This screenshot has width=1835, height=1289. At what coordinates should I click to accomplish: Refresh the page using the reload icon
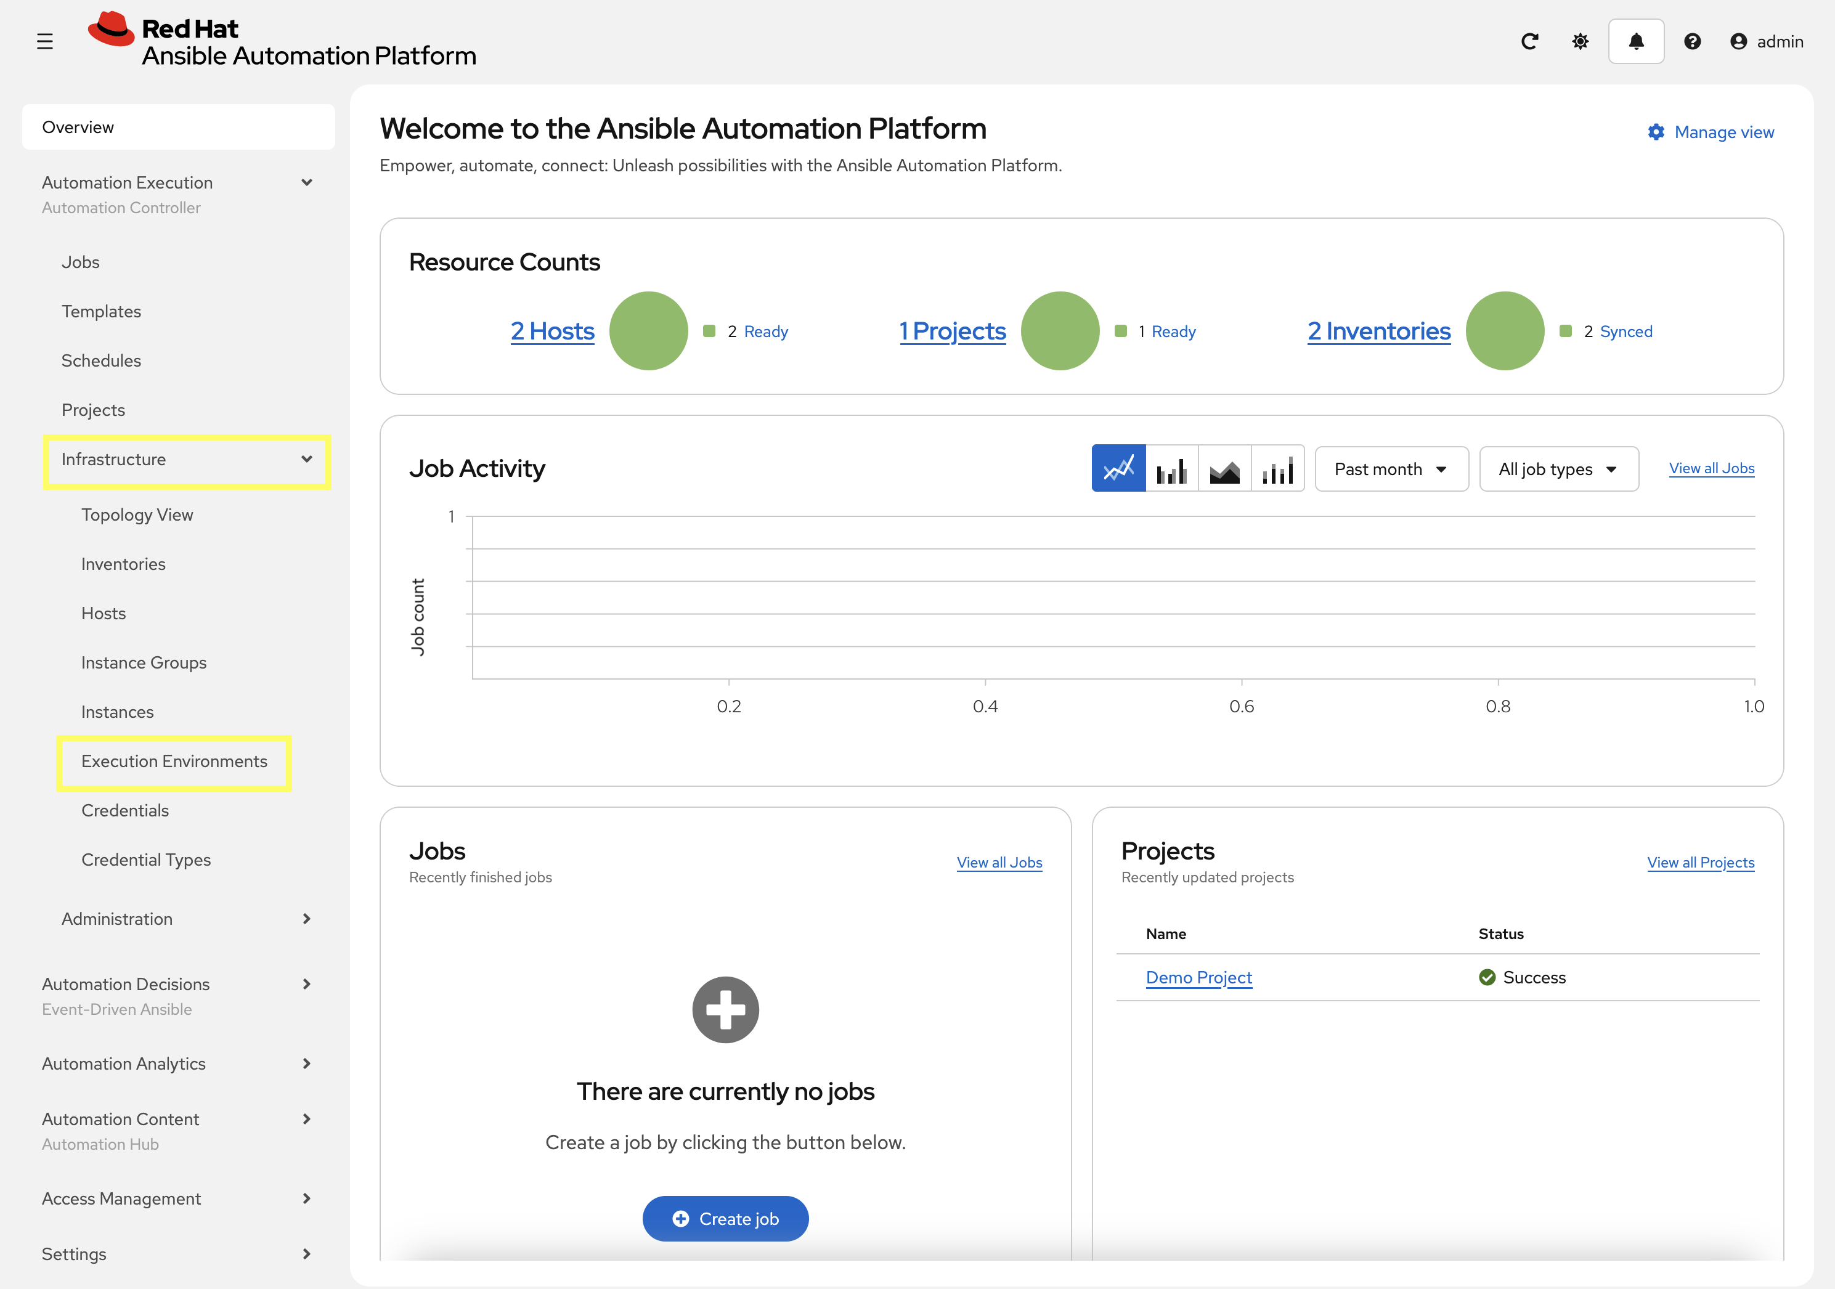point(1530,41)
